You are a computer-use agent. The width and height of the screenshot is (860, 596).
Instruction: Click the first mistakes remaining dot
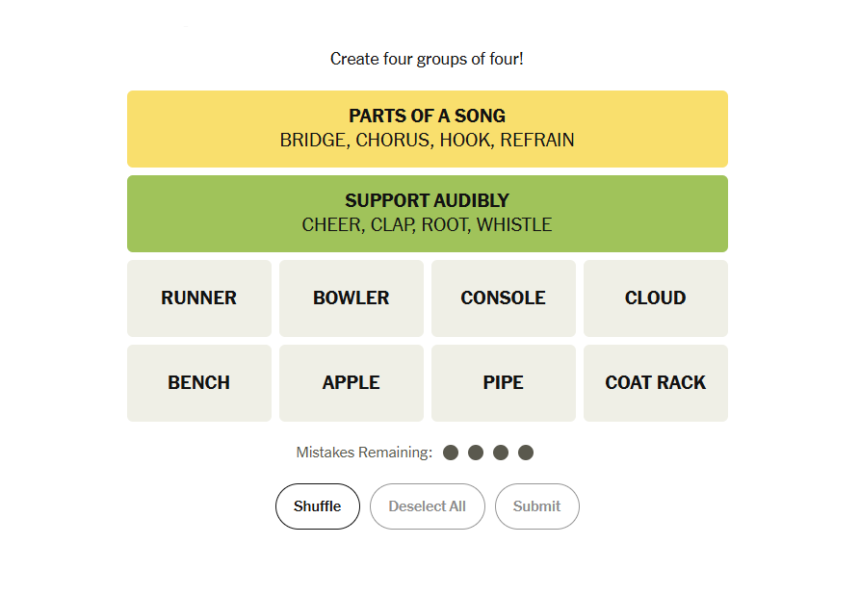pos(451,453)
